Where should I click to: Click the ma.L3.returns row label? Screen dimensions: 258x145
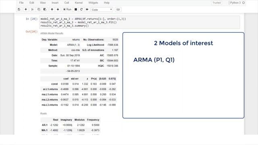[50, 105]
